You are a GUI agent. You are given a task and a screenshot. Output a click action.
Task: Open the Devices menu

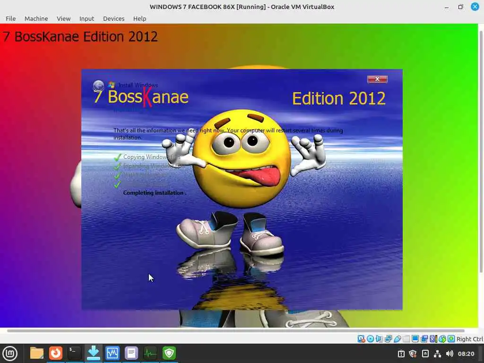[113, 18]
